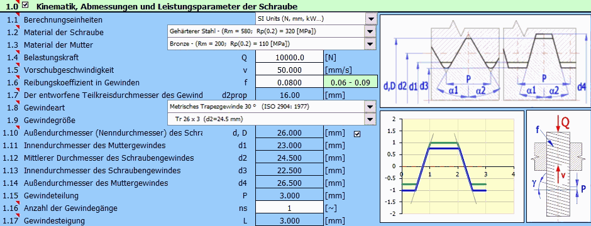Click the thread profile dimensions diagram

tap(485, 62)
